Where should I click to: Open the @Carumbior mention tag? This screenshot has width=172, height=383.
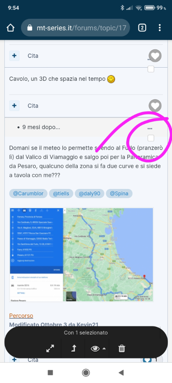point(28,194)
